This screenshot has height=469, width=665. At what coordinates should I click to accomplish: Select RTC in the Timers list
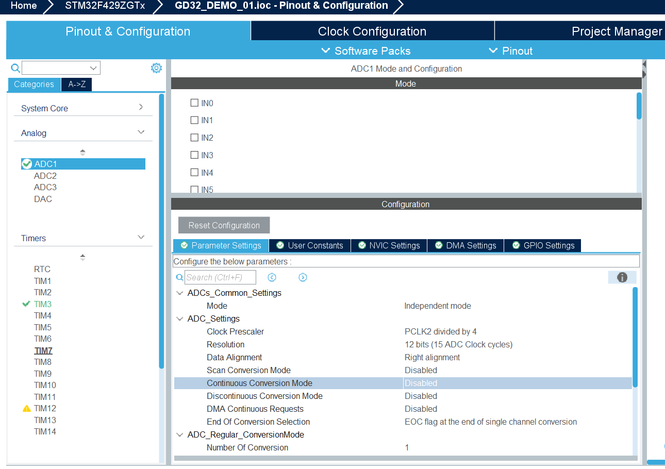[x=42, y=269]
